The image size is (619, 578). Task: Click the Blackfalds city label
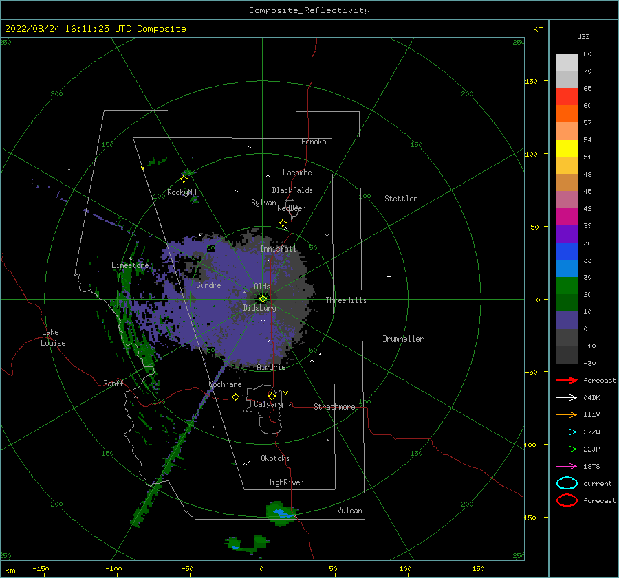click(292, 190)
